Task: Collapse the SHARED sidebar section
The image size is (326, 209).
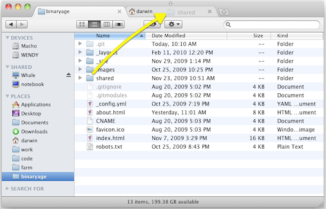Action: (x=7, y=67)
